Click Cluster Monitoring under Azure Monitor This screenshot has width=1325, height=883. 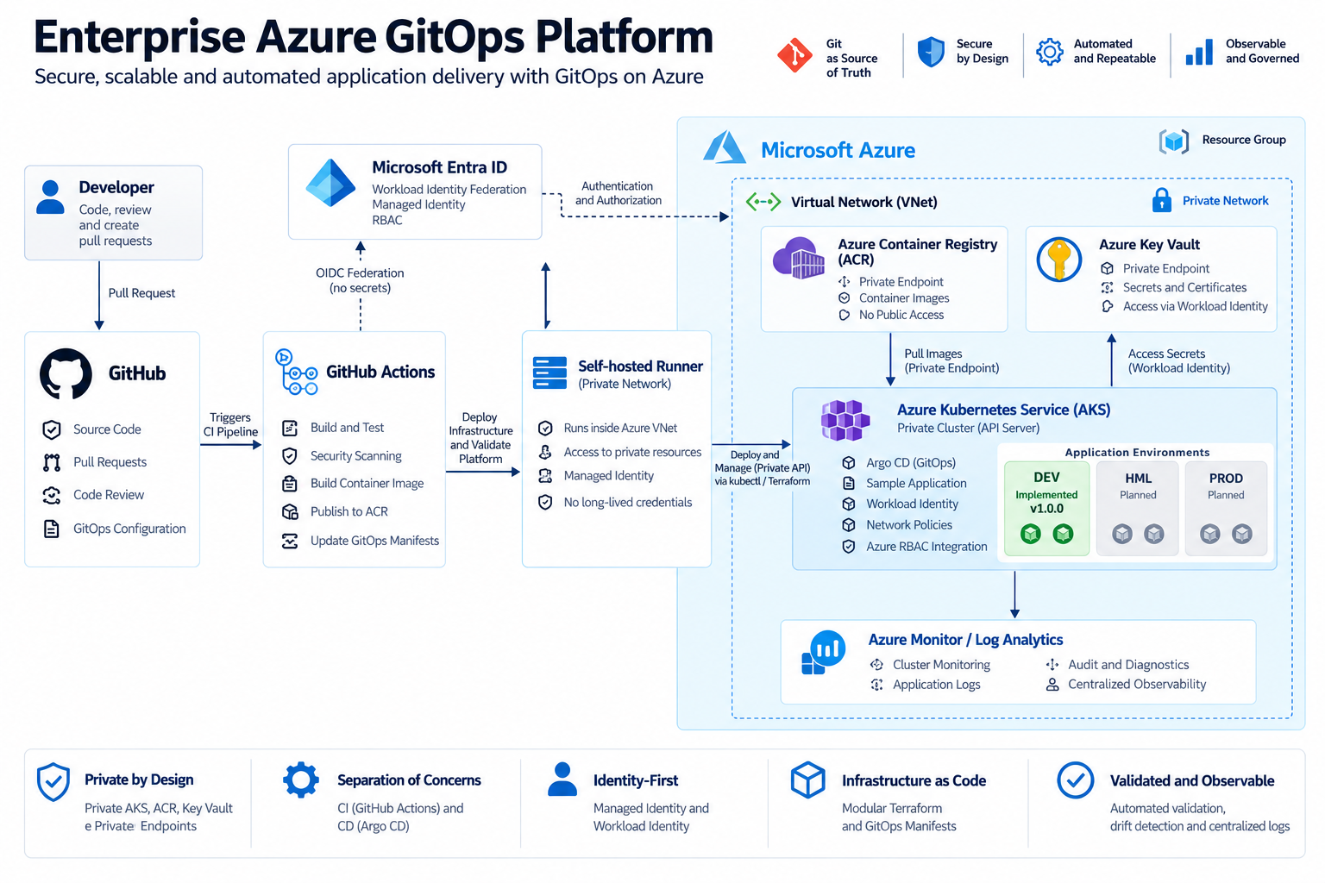point(930,665)
